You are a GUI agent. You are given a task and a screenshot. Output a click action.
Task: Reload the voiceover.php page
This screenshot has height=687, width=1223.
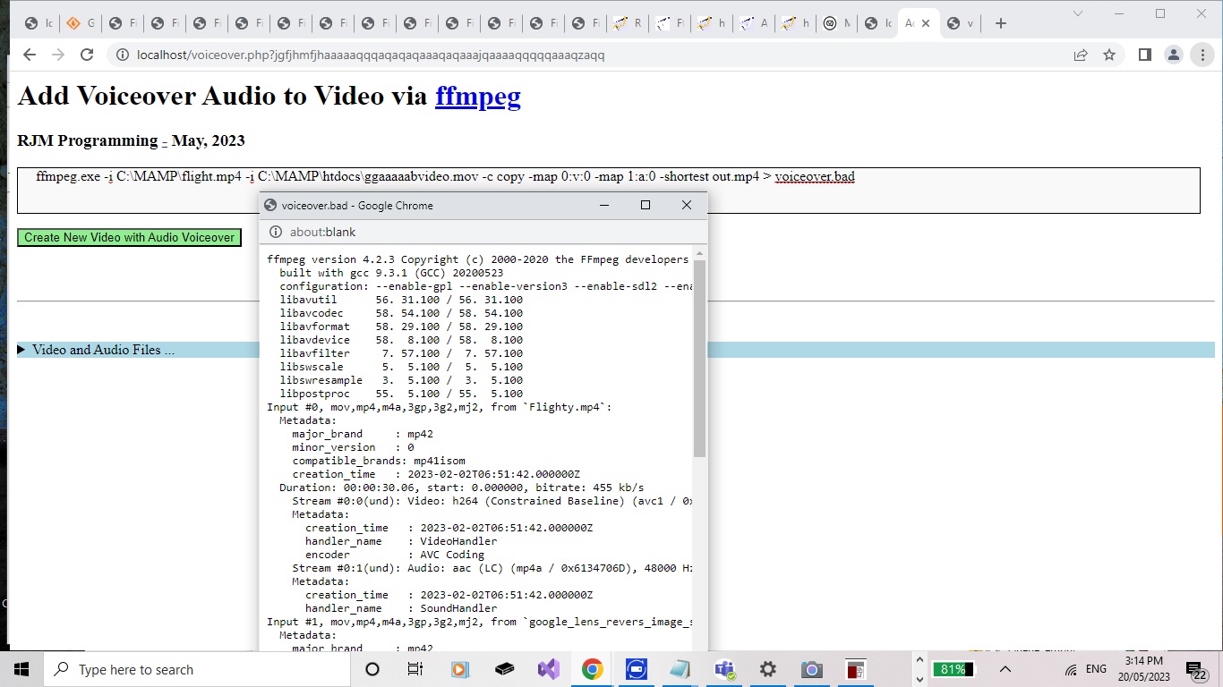[87, 55]
